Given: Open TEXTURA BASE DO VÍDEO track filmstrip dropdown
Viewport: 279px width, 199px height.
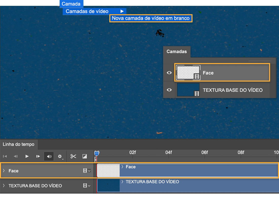Looking at the screenshot, I should [87, 186].
